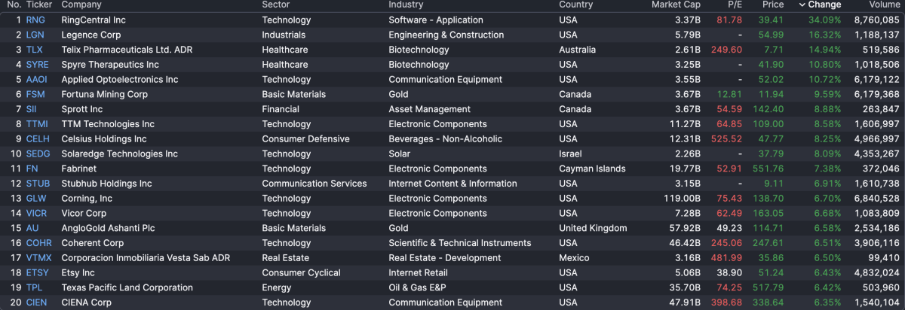
Task: Open the TLX ticker link
Action: (35, 50)
